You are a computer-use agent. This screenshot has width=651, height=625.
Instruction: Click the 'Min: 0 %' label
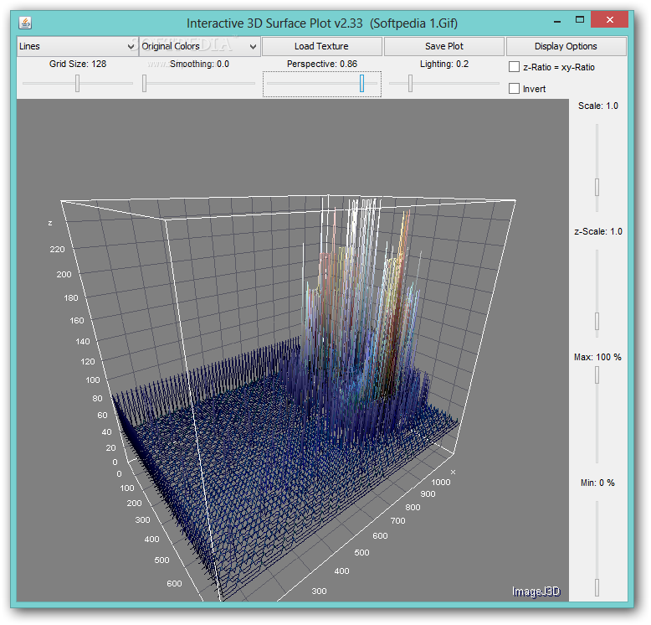(x=597, y=483)
